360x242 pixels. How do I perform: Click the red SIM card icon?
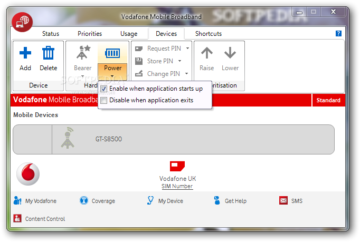(x=177, y=166)
